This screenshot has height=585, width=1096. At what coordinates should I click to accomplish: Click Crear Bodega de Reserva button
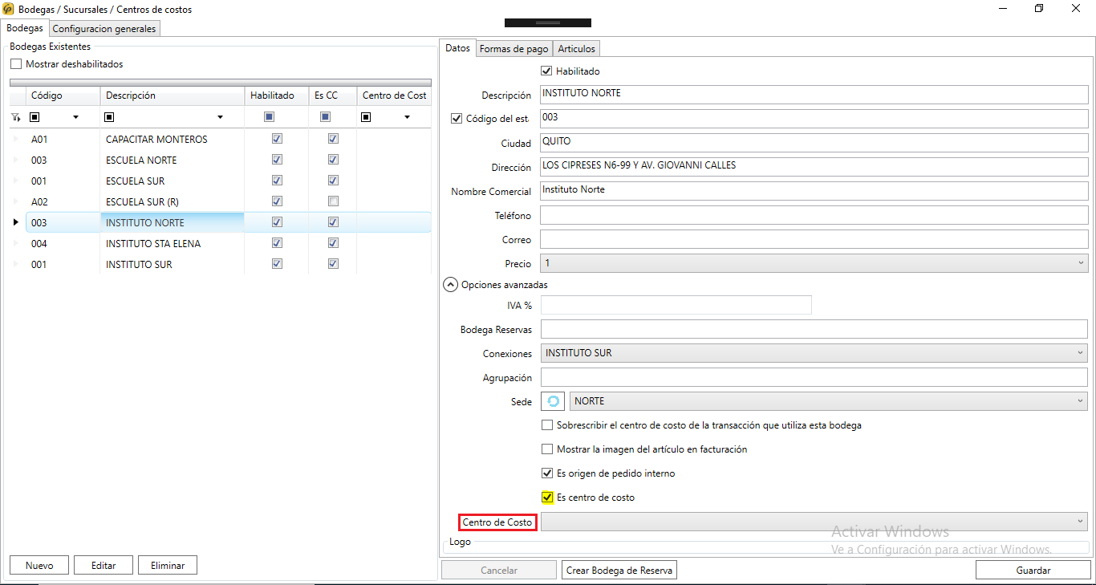619,570
